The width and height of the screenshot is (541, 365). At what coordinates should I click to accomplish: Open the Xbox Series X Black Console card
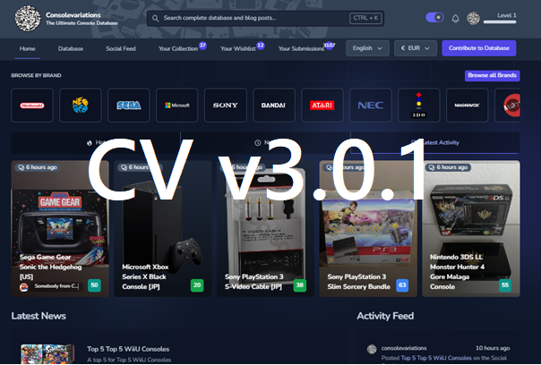(162, 228)
